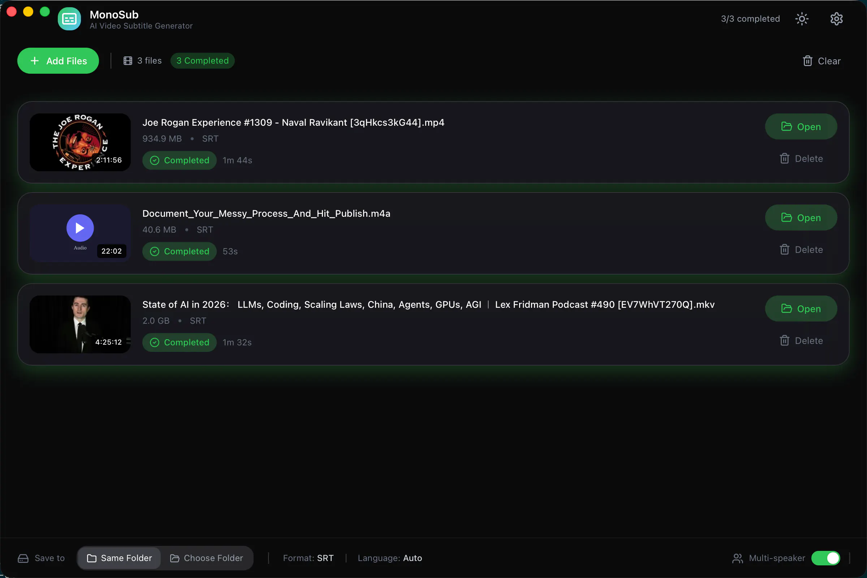Click the 1m 32s processing time

(237, 342)
